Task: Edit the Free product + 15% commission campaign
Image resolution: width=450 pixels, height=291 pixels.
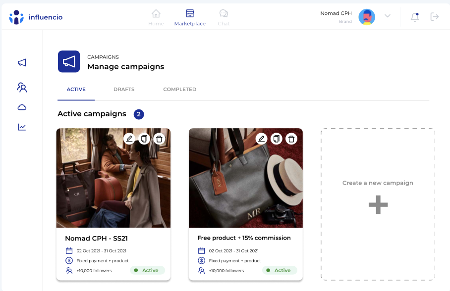Action: 262,139
